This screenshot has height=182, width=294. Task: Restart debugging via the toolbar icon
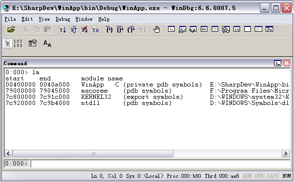(73, 29)
